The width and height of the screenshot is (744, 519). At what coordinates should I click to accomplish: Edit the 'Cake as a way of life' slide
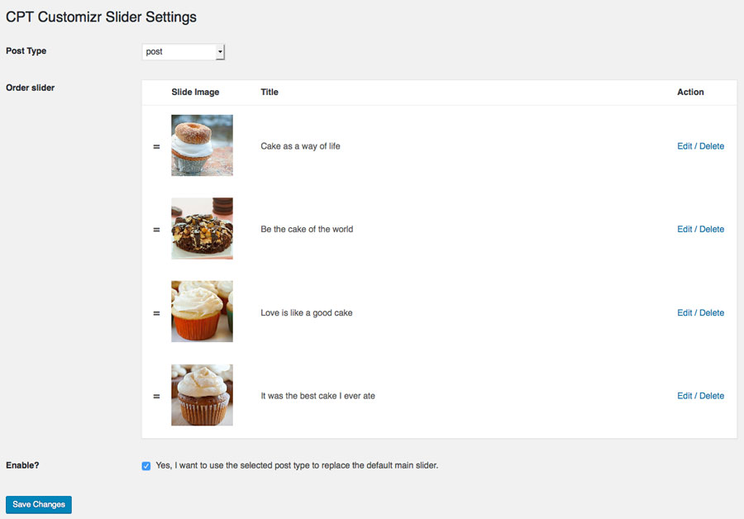(x=684, y=146)
